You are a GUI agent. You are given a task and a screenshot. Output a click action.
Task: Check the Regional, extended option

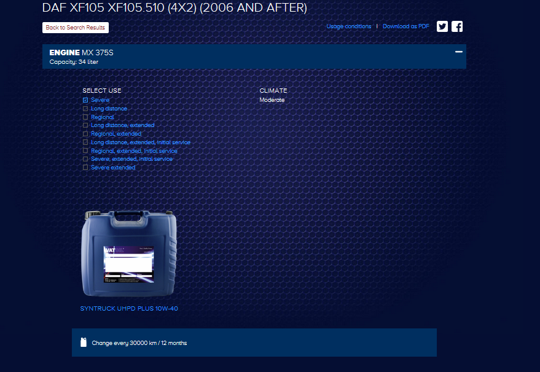(x=85, y=134)
